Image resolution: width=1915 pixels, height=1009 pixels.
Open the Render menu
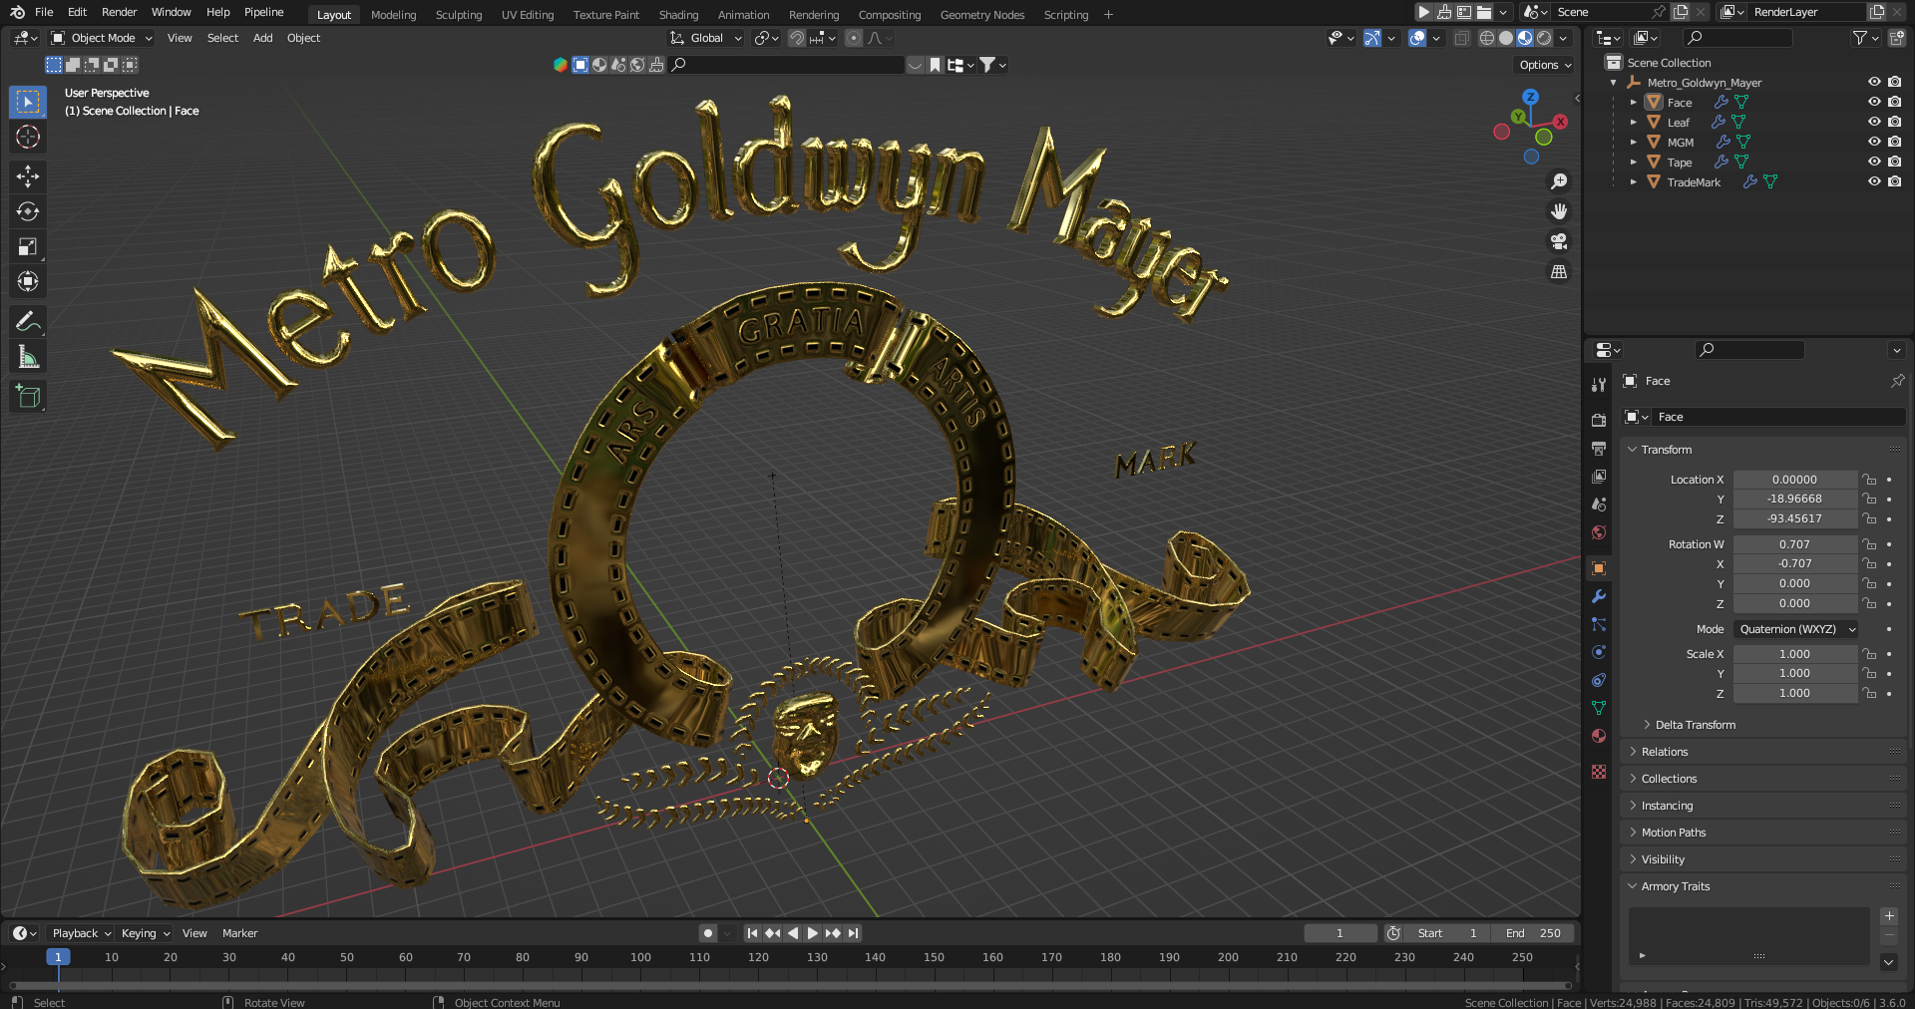click(119, 12)
